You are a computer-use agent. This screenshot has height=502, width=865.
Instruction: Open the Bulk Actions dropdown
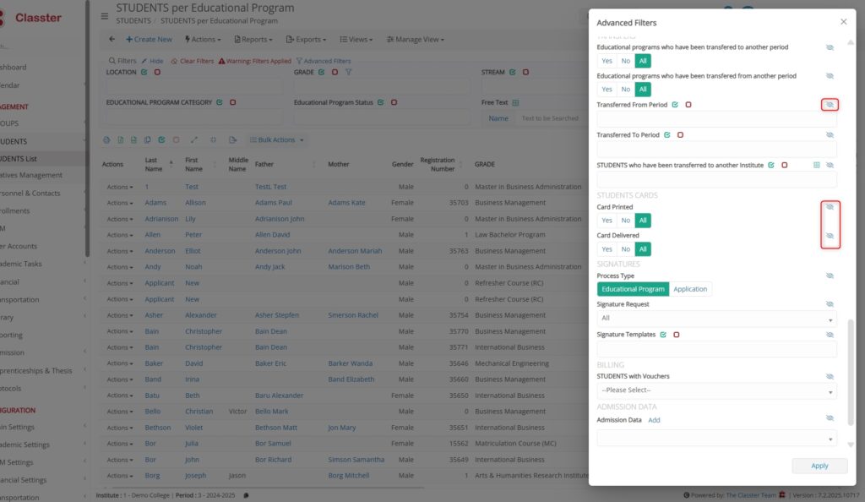coord(277,140)
